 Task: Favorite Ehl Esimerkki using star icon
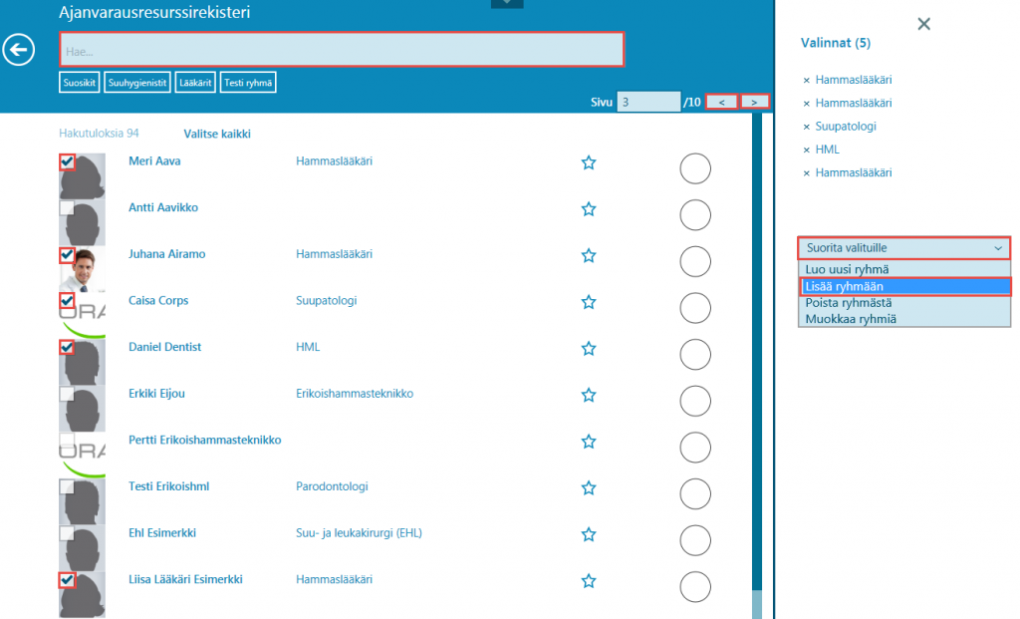pyautogui.click(x=589, y=535)
